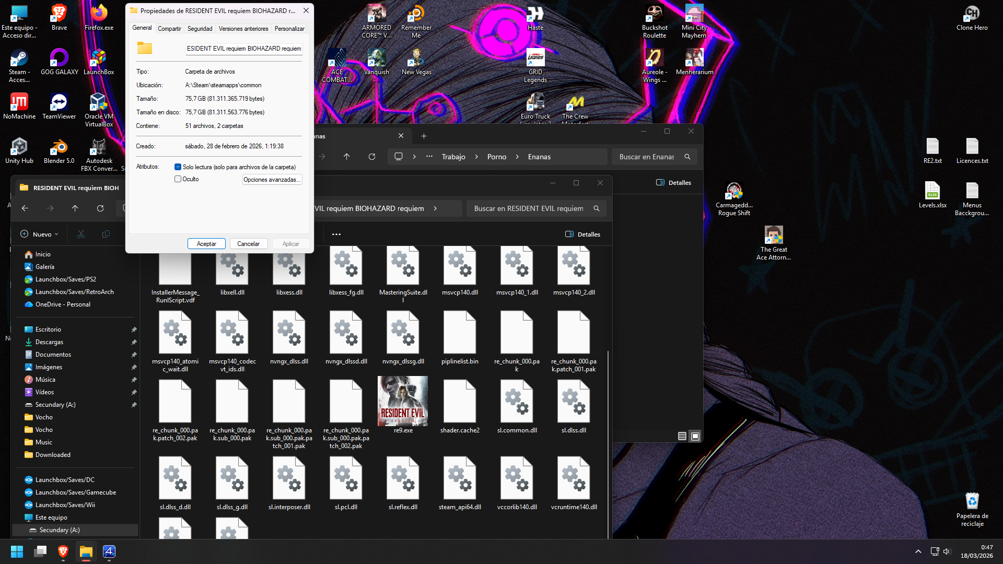Select the Buckshot Roulette desktop icon

tap(655, 21)
